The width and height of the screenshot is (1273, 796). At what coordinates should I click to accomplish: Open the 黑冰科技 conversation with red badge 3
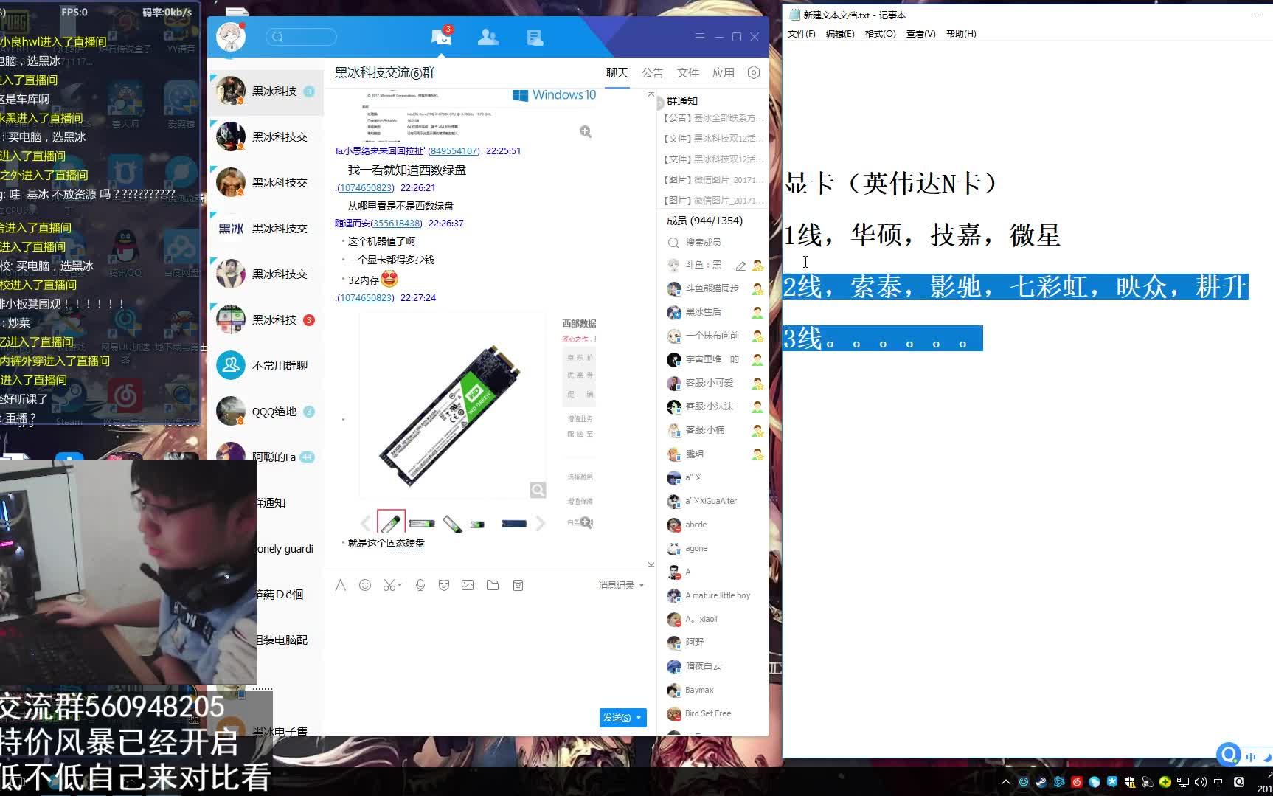pos(266,319)
